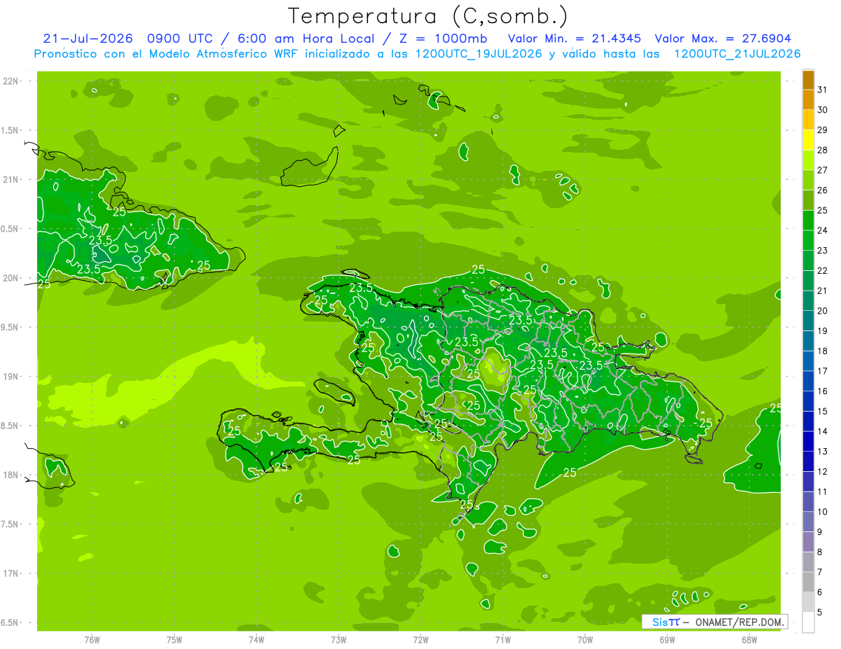Click the legend value label '13'
The width and height of the screenshot is (841, 649).
823,452
